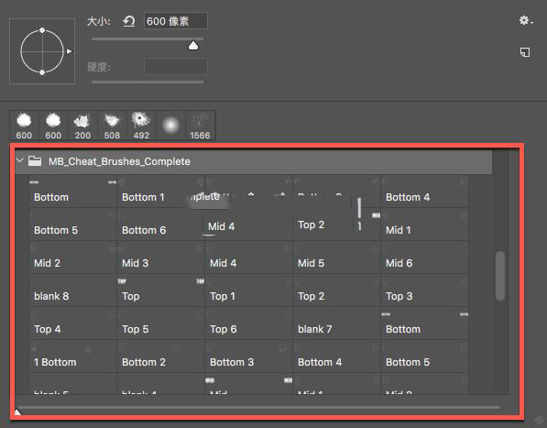Click the brush size slider handle
The height and width of the screenshot is (428, 547).
coord(193,46)
